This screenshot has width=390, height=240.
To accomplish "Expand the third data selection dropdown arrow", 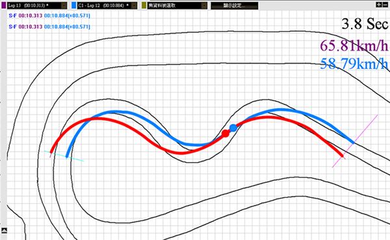I will click(204, 5).
